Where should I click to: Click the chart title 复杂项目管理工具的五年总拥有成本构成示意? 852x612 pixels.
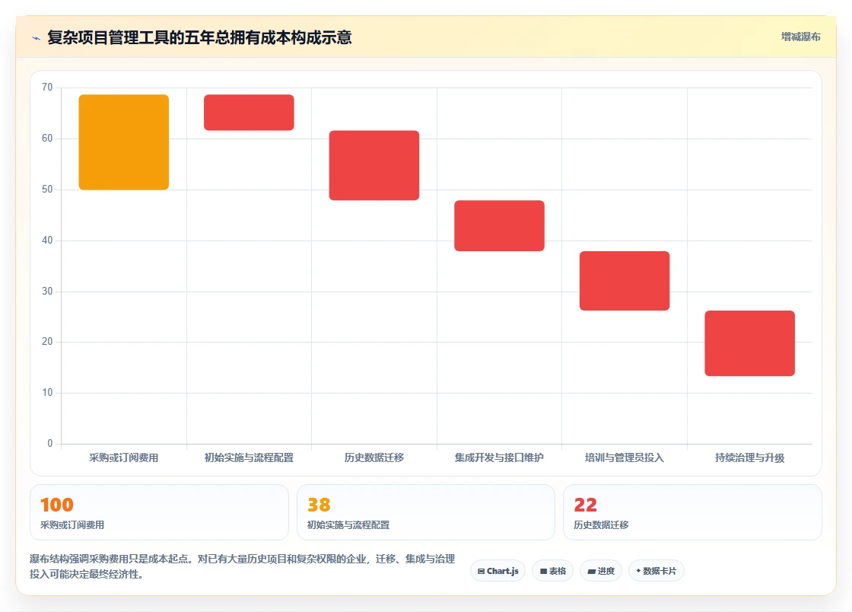(x=199, y=37)
